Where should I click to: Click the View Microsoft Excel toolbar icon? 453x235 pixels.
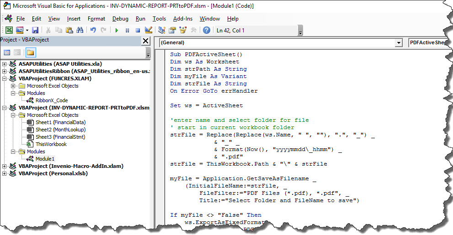pos(9,30)
